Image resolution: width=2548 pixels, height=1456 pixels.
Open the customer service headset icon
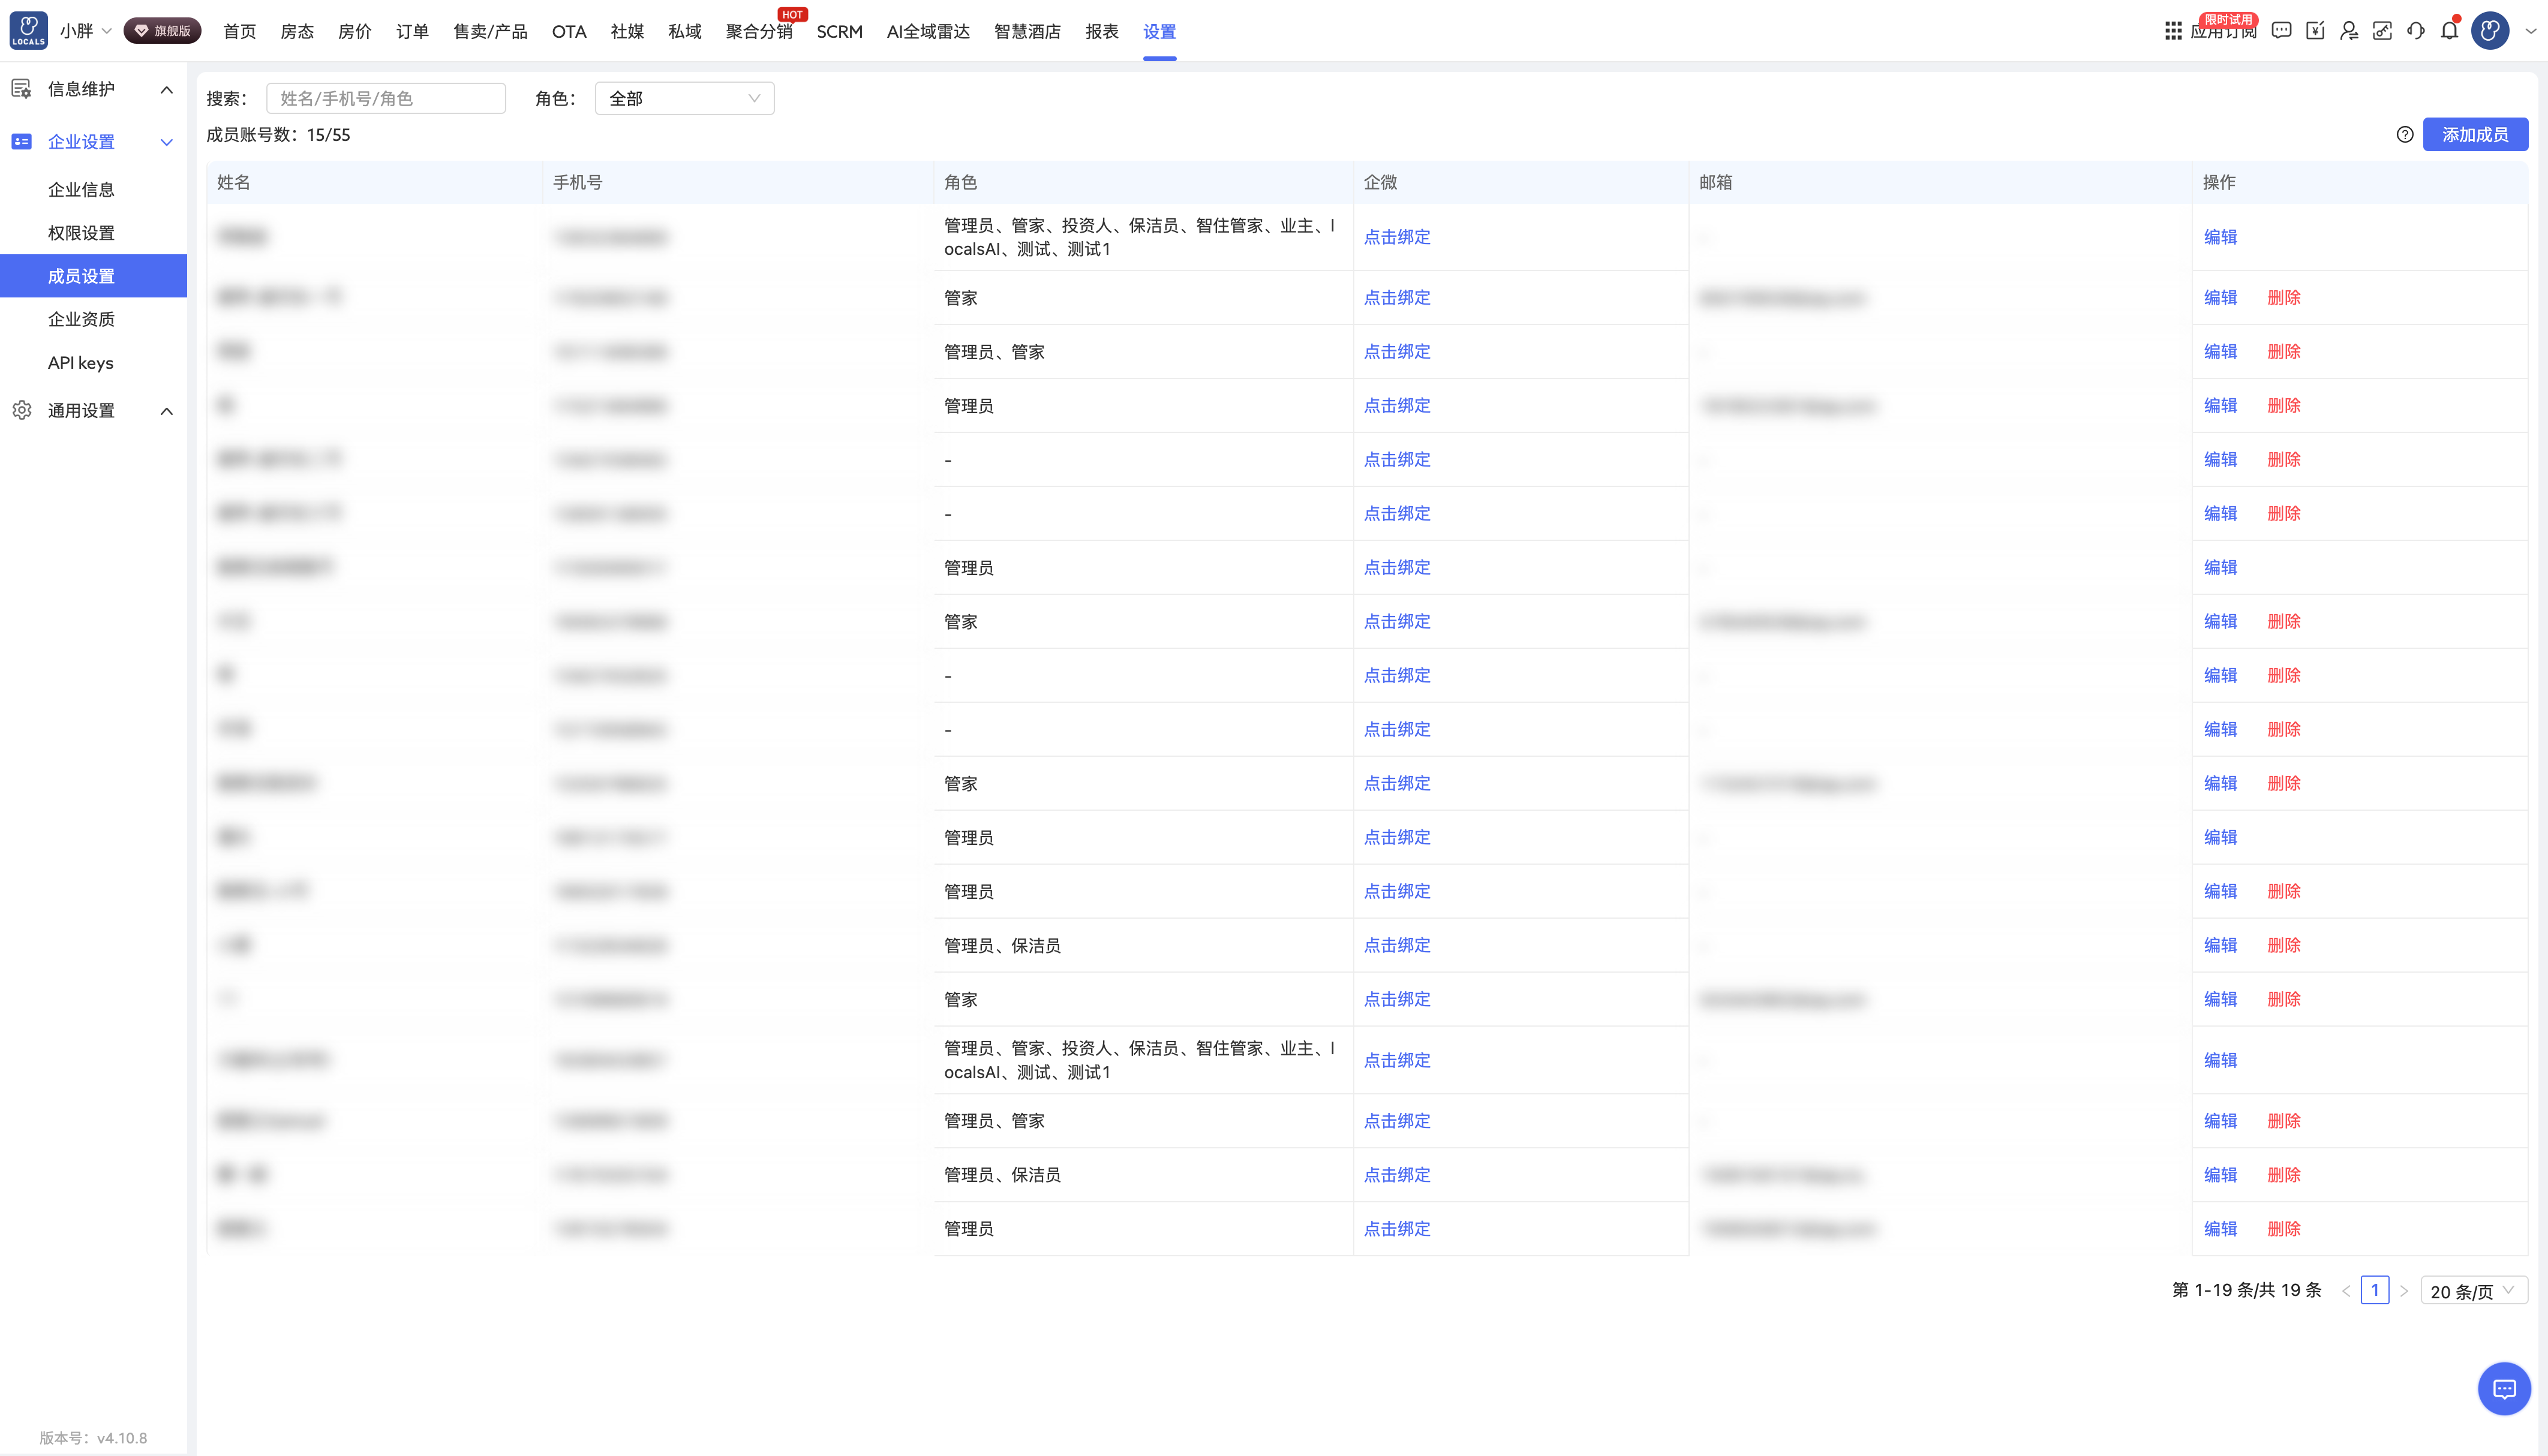click(x=2416, y=31)
